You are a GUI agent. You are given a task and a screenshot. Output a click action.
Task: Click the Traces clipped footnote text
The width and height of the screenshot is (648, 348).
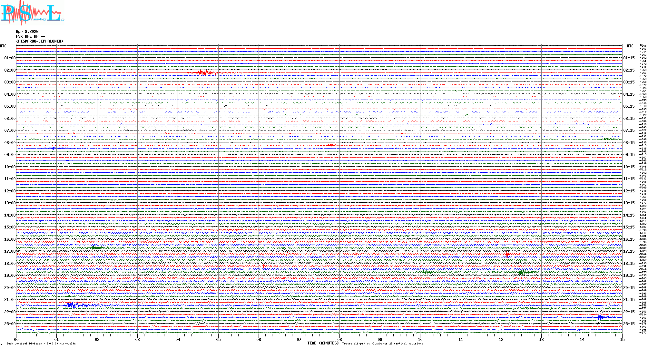[382, 343]
